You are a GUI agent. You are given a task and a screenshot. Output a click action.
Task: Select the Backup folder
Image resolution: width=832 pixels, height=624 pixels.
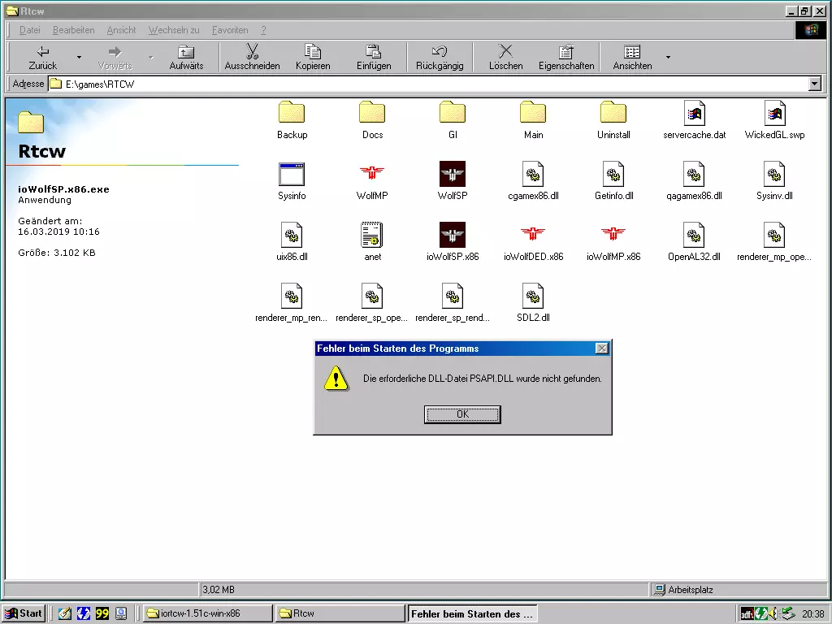pos(292,120)
